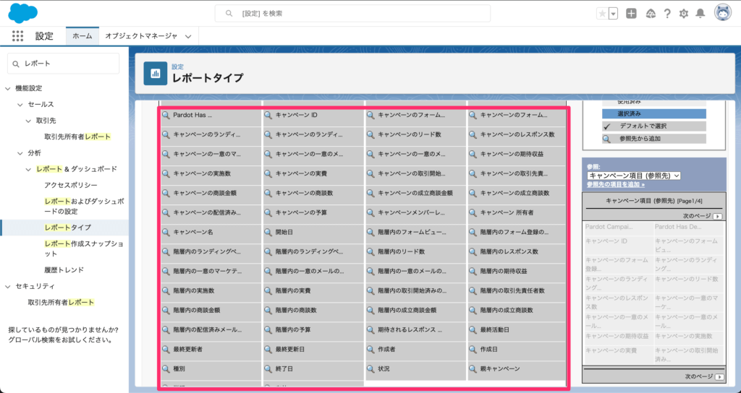
Task: Focus the [設定] を検索 search field
Action: coord(352,14)
